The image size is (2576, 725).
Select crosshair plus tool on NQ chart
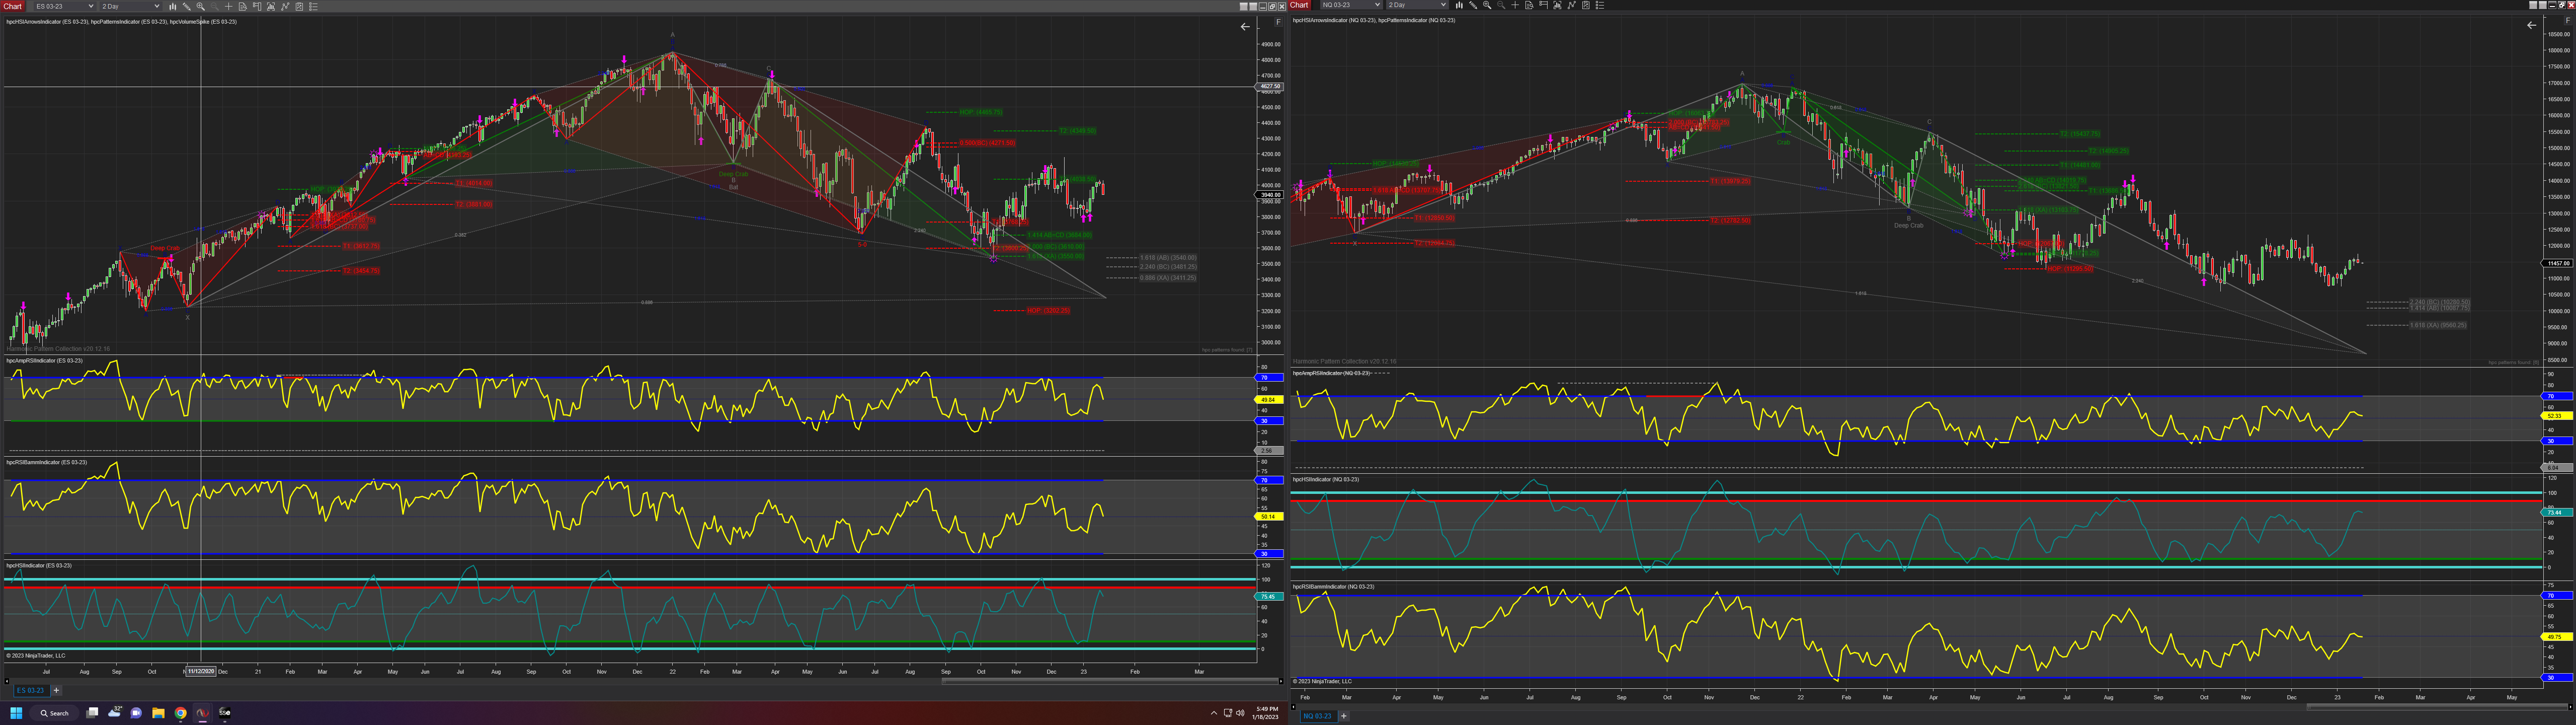[x=1515, y=5]
